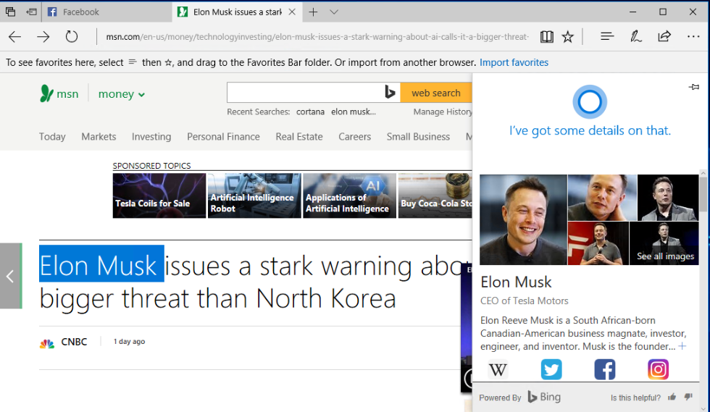Open Manage History link
Viewport: 710px width, 412px height.
[x=443, y=112]
